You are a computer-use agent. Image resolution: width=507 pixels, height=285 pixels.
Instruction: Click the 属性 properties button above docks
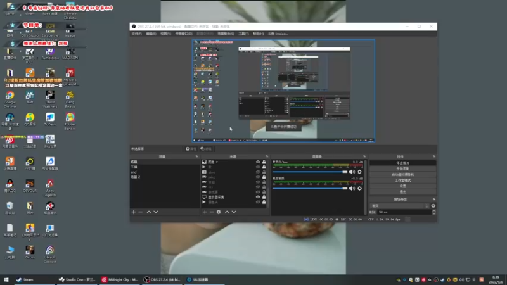[191, 149]
